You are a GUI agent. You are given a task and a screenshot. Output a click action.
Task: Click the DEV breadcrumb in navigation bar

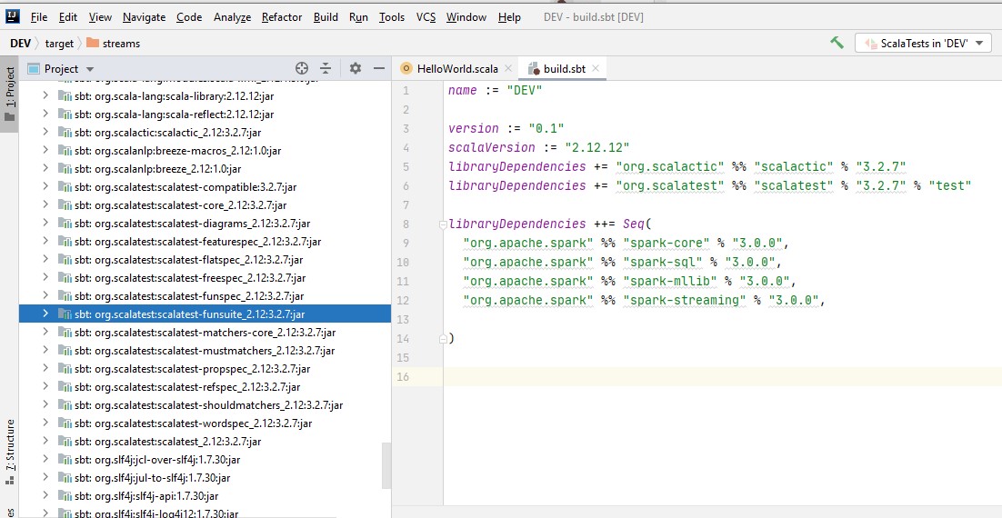point(20,44)
